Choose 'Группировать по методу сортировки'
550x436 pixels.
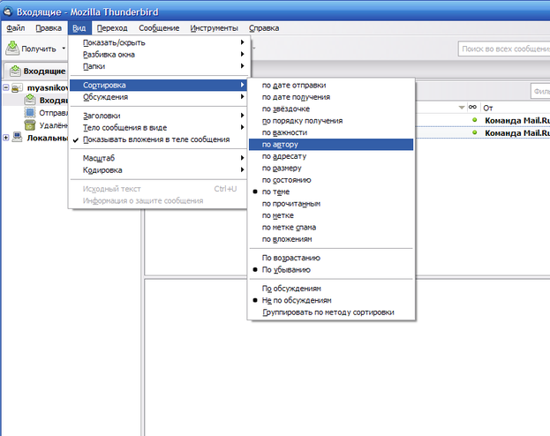pos(331,312)
